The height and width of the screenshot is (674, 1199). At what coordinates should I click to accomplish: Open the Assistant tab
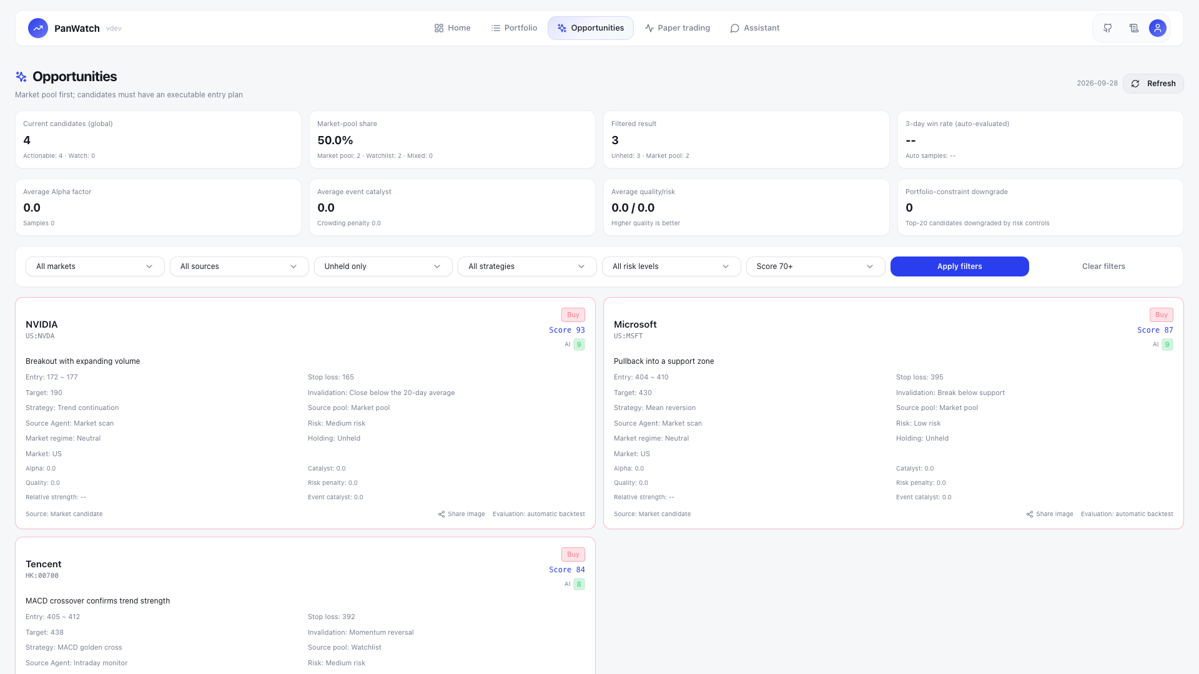point(755,28)
